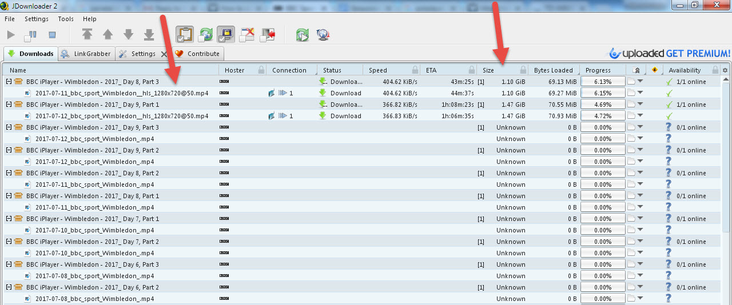The height and width of the screenshot is (305, 732).
Task: Collapse the Day 9, Part 1 package
Action: pos(9,105)
